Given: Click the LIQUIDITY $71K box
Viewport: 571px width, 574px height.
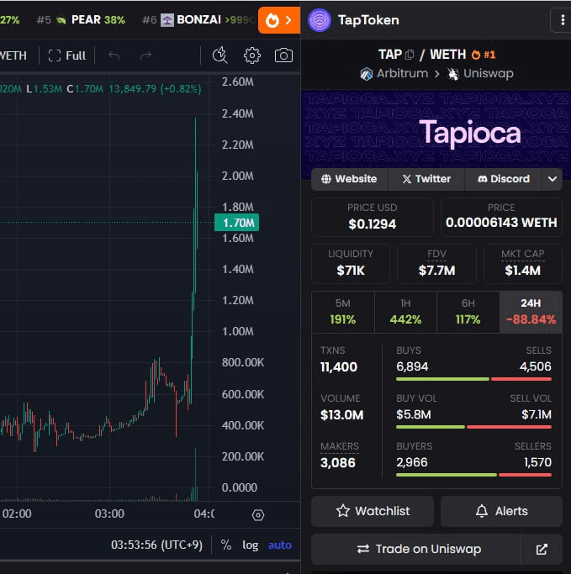Looking at the screenshot, I should (351, 264).
